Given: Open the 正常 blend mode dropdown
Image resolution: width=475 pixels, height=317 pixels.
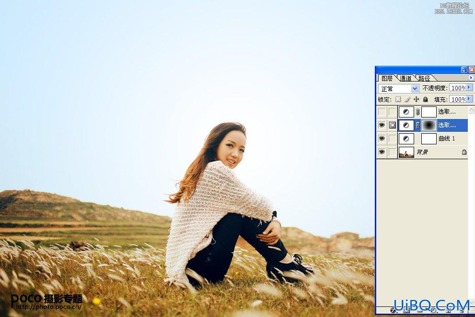Looking at the screenshot, I should (x=415, y=89).
